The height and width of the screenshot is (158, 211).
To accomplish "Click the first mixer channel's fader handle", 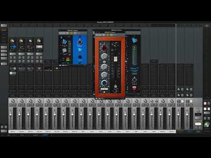I will tap(11, 114).
